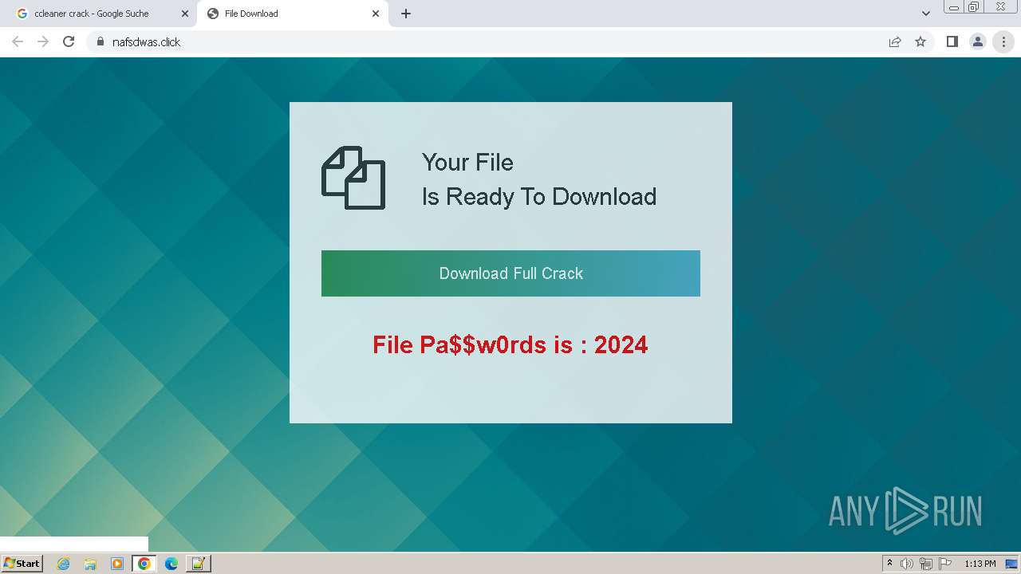
Task: Switch to Chrome in the taskbar
Action: pyautogui.click(x=144, y=564)
